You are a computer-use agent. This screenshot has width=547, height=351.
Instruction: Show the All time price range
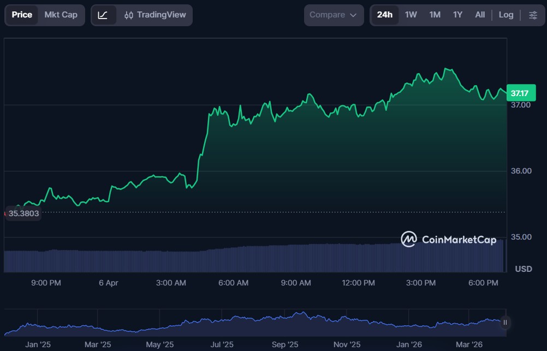pyautogui.click(x=480, y=15)
